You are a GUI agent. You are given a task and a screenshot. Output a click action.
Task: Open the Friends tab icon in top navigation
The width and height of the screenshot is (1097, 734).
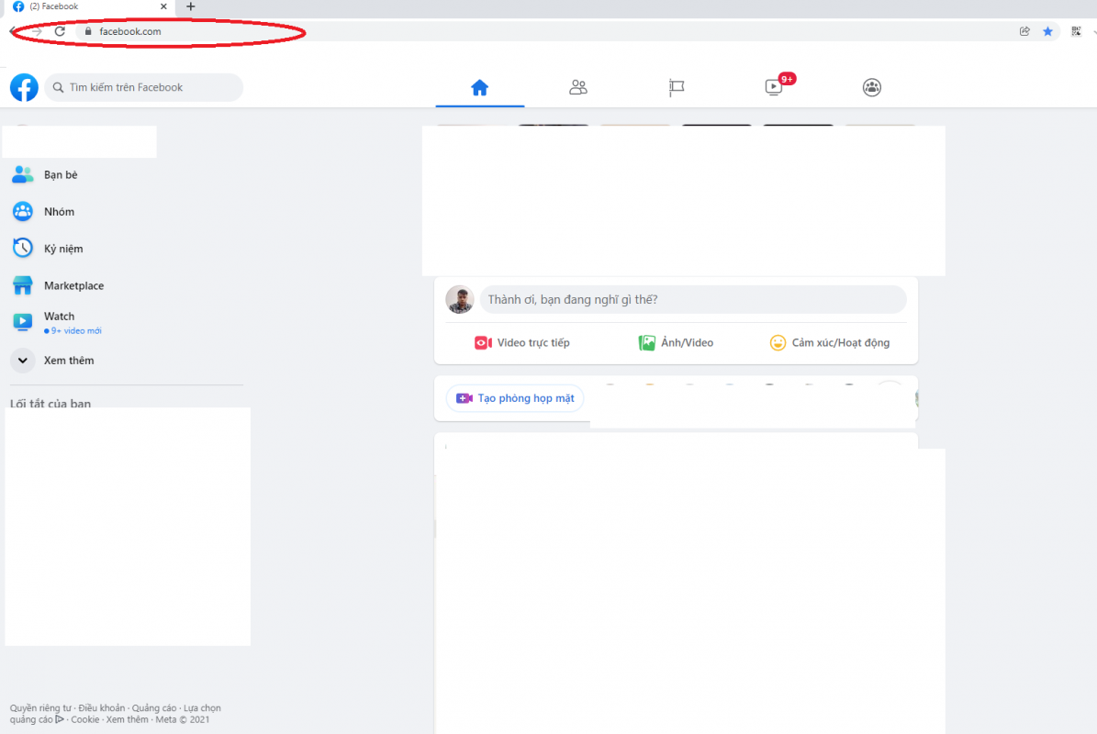pos(577,88)
